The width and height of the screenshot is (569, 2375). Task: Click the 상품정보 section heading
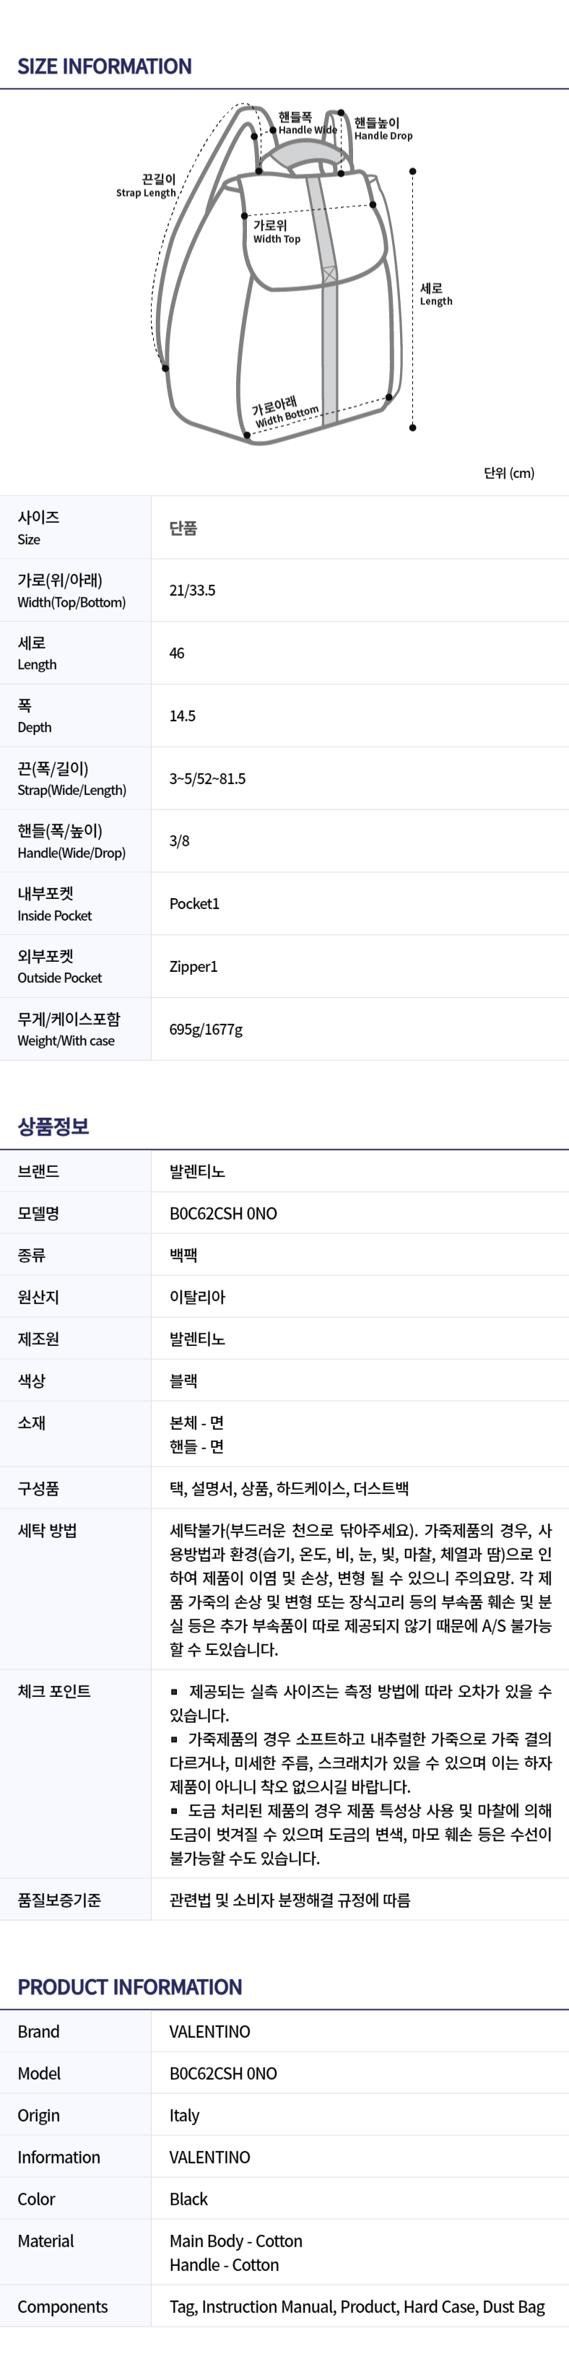[x=53, y=1126]
